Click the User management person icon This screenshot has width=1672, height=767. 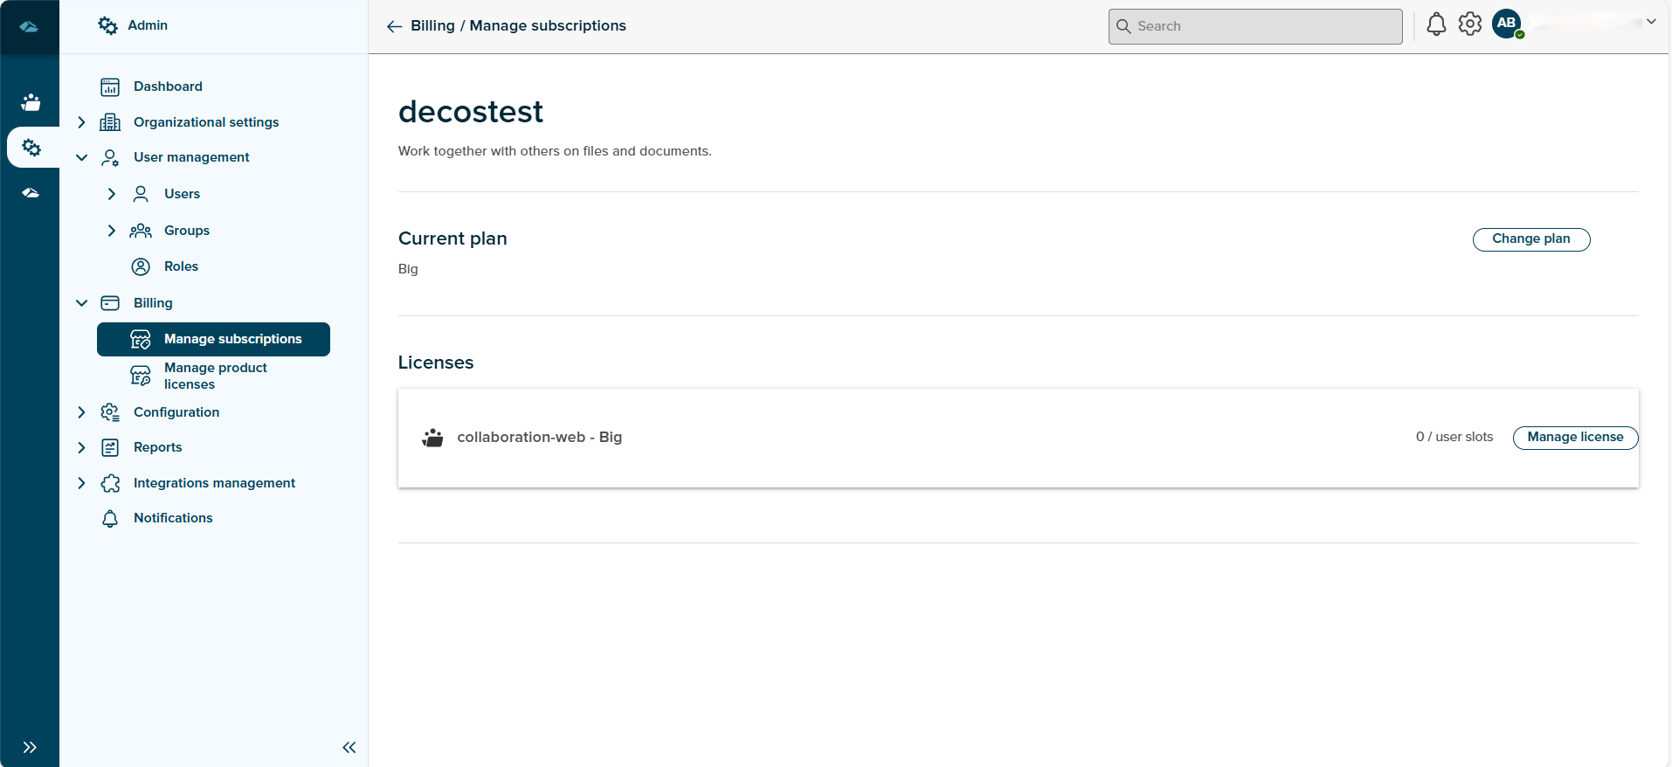point(110,157)
